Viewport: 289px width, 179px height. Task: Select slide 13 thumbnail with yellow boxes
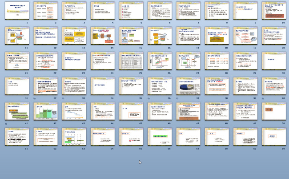coord(74,36)
